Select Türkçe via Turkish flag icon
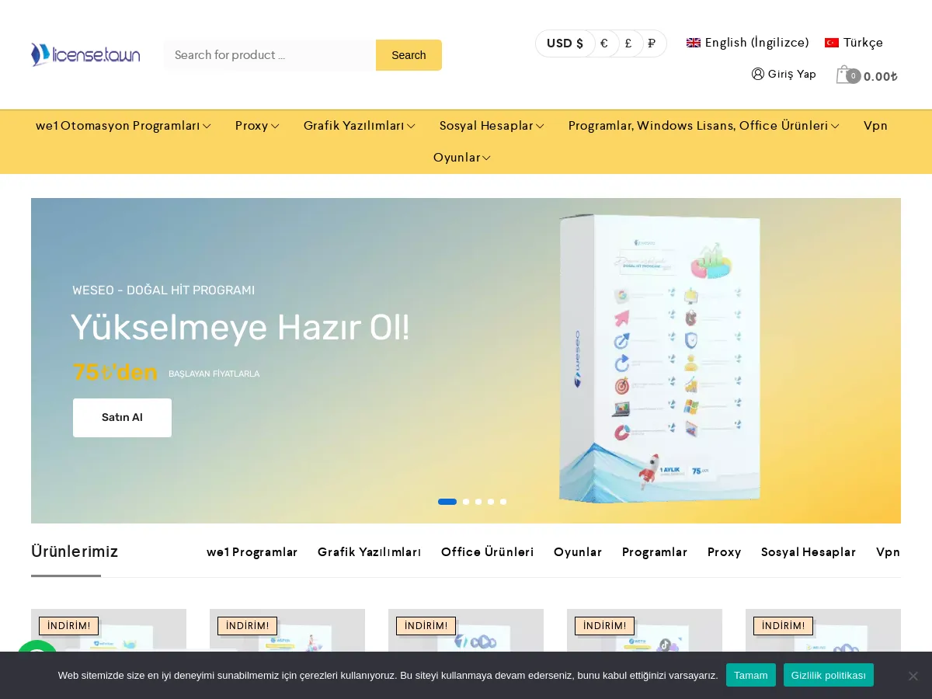The image size is (932, 699). [832, 43]
